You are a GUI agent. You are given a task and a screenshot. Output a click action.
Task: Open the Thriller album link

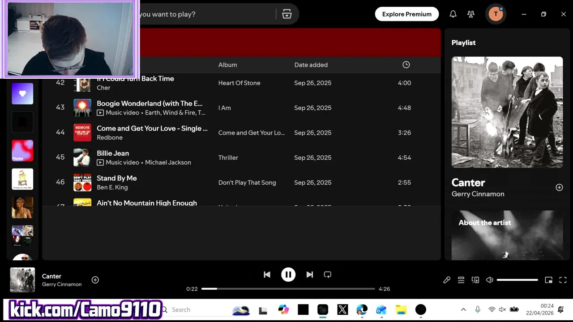(x=228, y=157)
